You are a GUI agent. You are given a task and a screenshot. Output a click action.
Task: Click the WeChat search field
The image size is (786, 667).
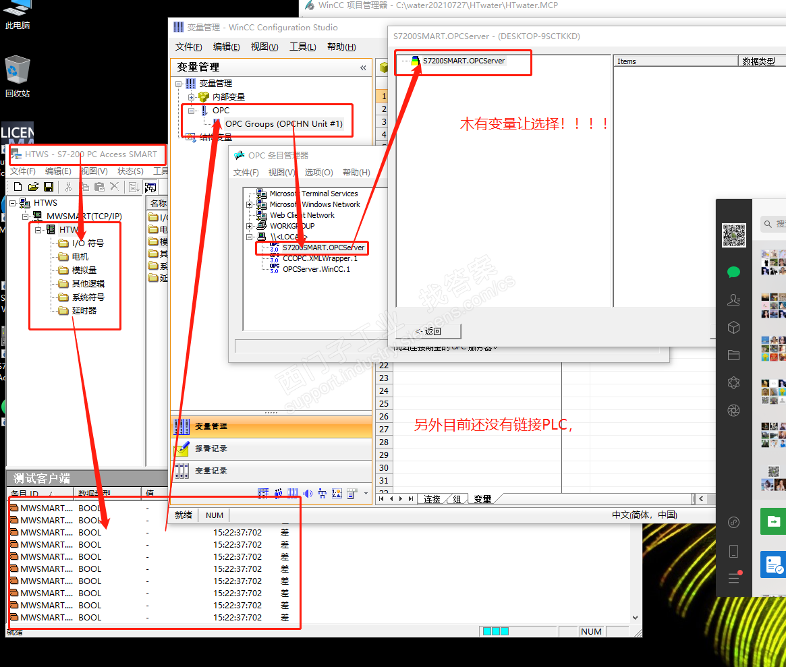pos(773,223)
